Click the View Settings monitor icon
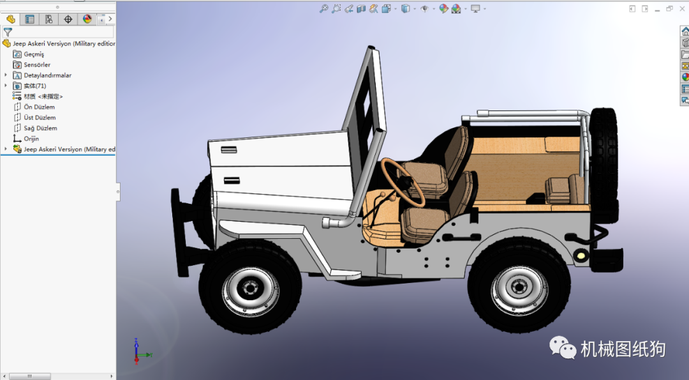689x380 pixels. [475, 9]
